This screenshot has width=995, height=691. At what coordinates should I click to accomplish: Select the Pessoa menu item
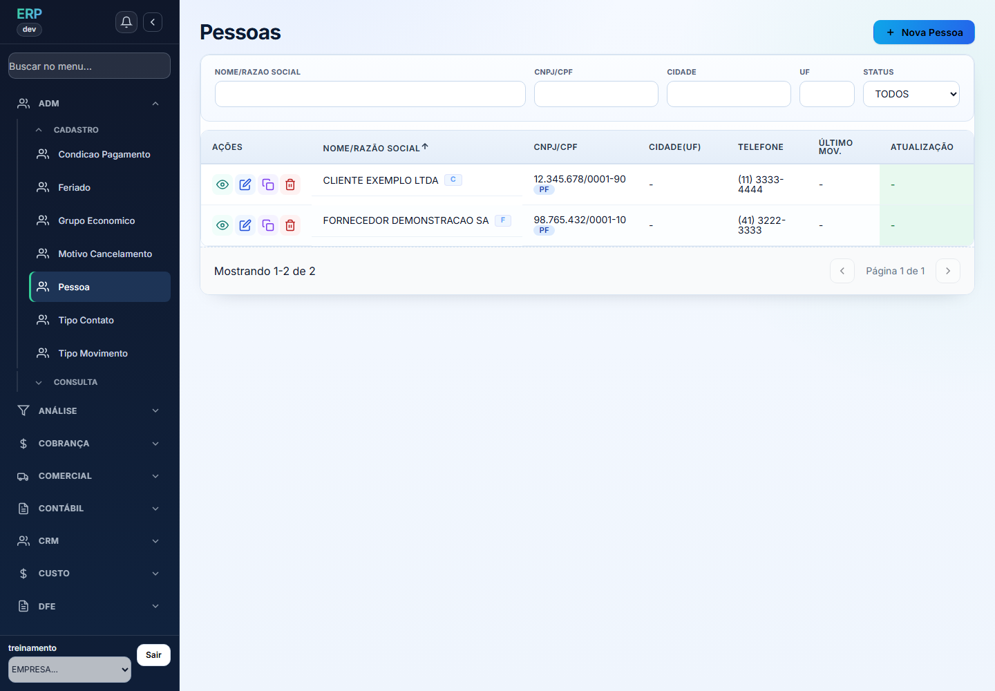[x=100, y=287]
